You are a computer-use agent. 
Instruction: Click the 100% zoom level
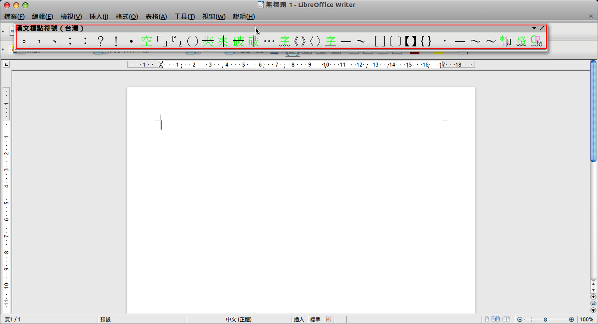point(587,320)
